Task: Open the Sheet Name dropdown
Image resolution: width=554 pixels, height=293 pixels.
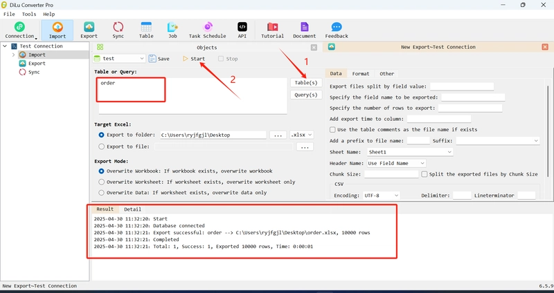Action: click(410, 152)
